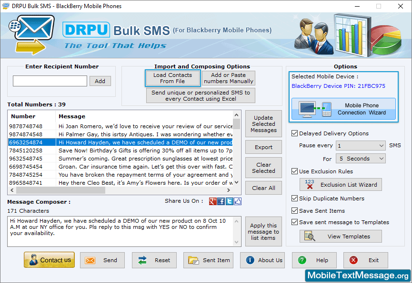The height and width of the screenshot is (283, 412).
Task: Open the Pause every SMS count dropdown
Action: pos(361,145)
